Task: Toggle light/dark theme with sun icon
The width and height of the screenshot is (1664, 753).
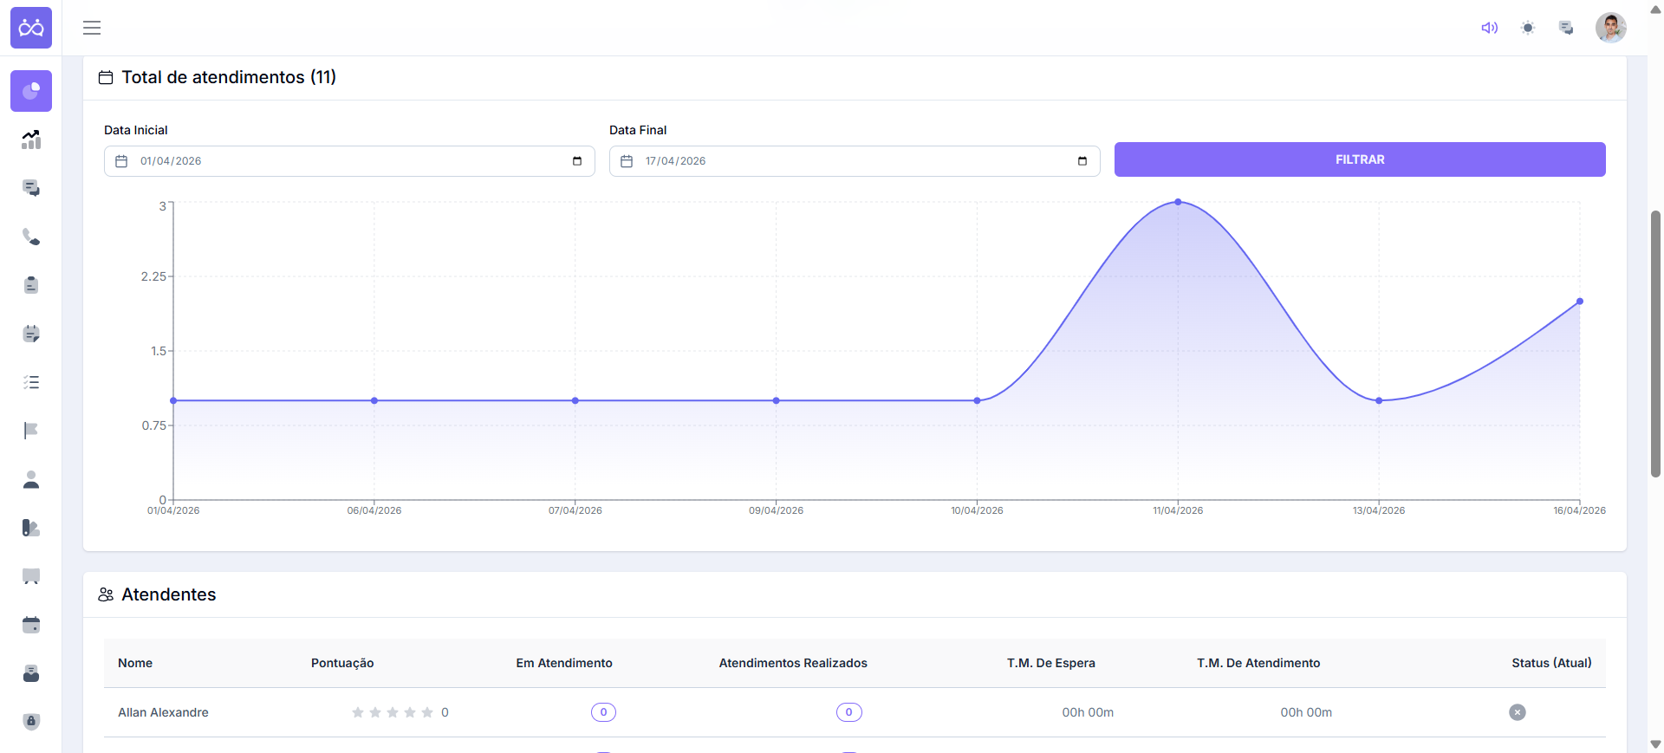Action: click(1528, 28)
